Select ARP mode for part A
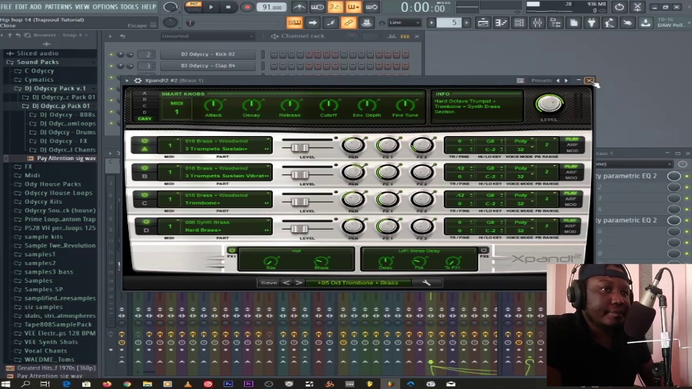The width and height of the screenshot is (692, 389). click(571, 145)
